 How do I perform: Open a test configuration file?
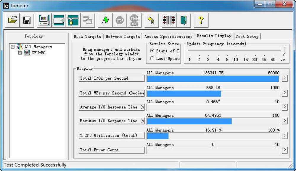coord(12,20)
